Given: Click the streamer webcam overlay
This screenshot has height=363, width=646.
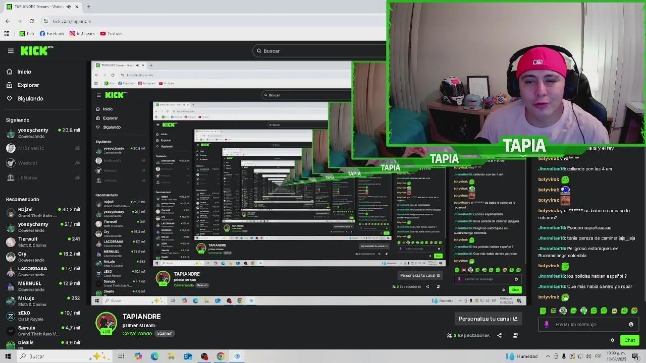Looking at the screenshot, I should [516, 74].
